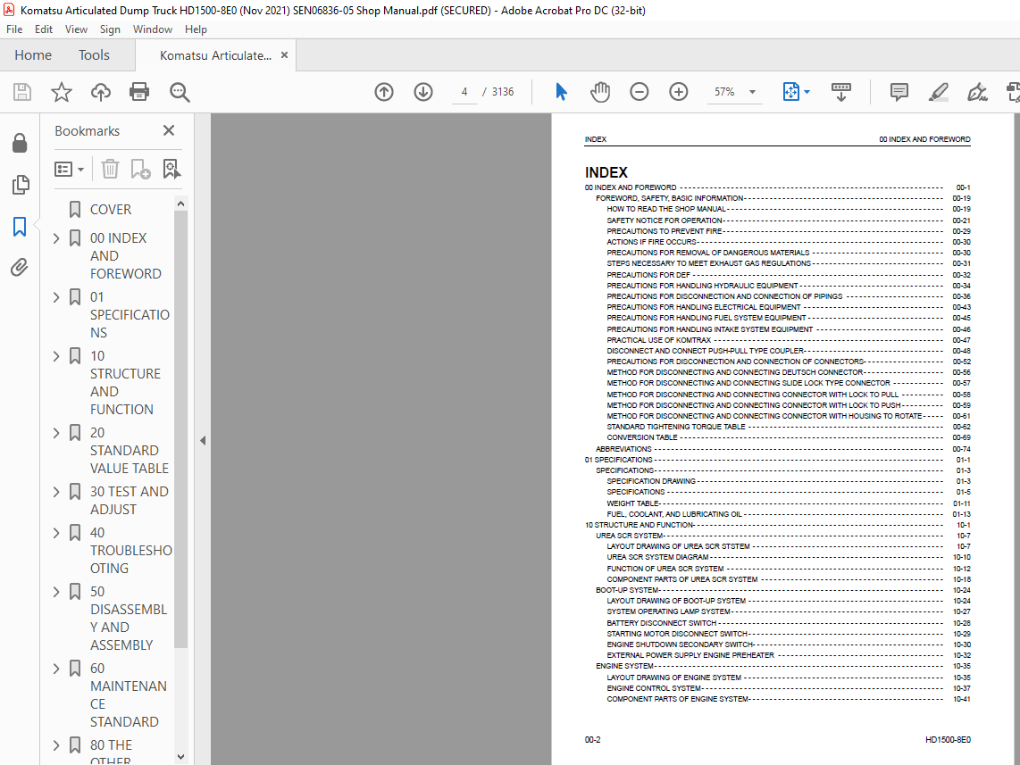The height and width of the screenshot is (765, 1020).
Task: Open the Window menu
Action: click(152, 29)
